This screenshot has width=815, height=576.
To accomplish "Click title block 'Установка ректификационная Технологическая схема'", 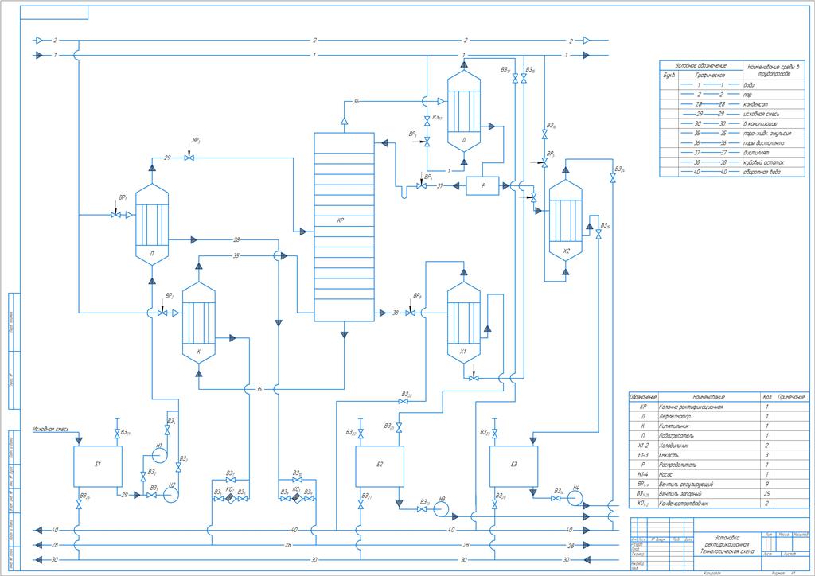I will (x=727, y=544).
